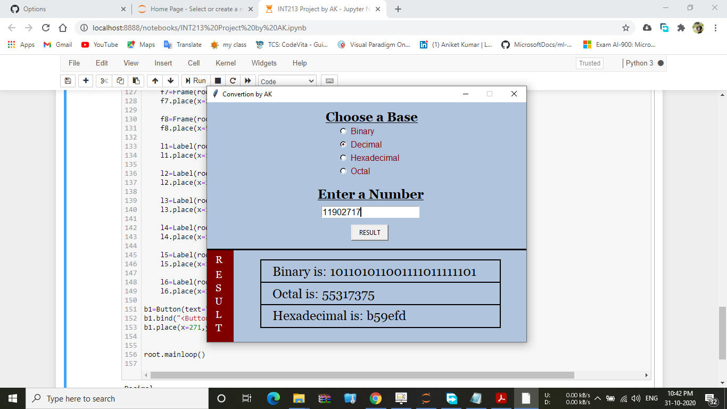Move the cell up with the arrow icon
Image resolution: width=727 pixels, height=409 pixels.
(155, 81)
